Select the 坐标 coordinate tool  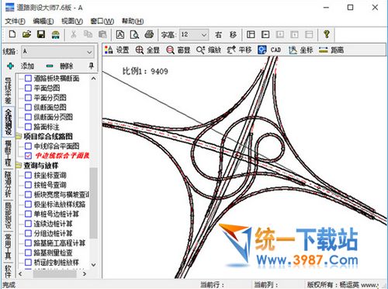301,50
